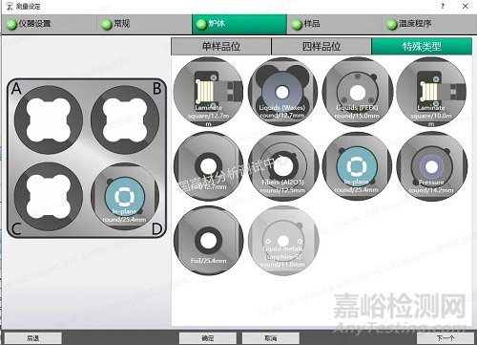The width and height of the screenshot is (477, 345).
Task: Choose Liquids (Waxes) round/12.7mm holder
Action: (282, 92)
